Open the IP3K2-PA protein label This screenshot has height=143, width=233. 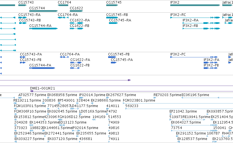coord(211,60)
